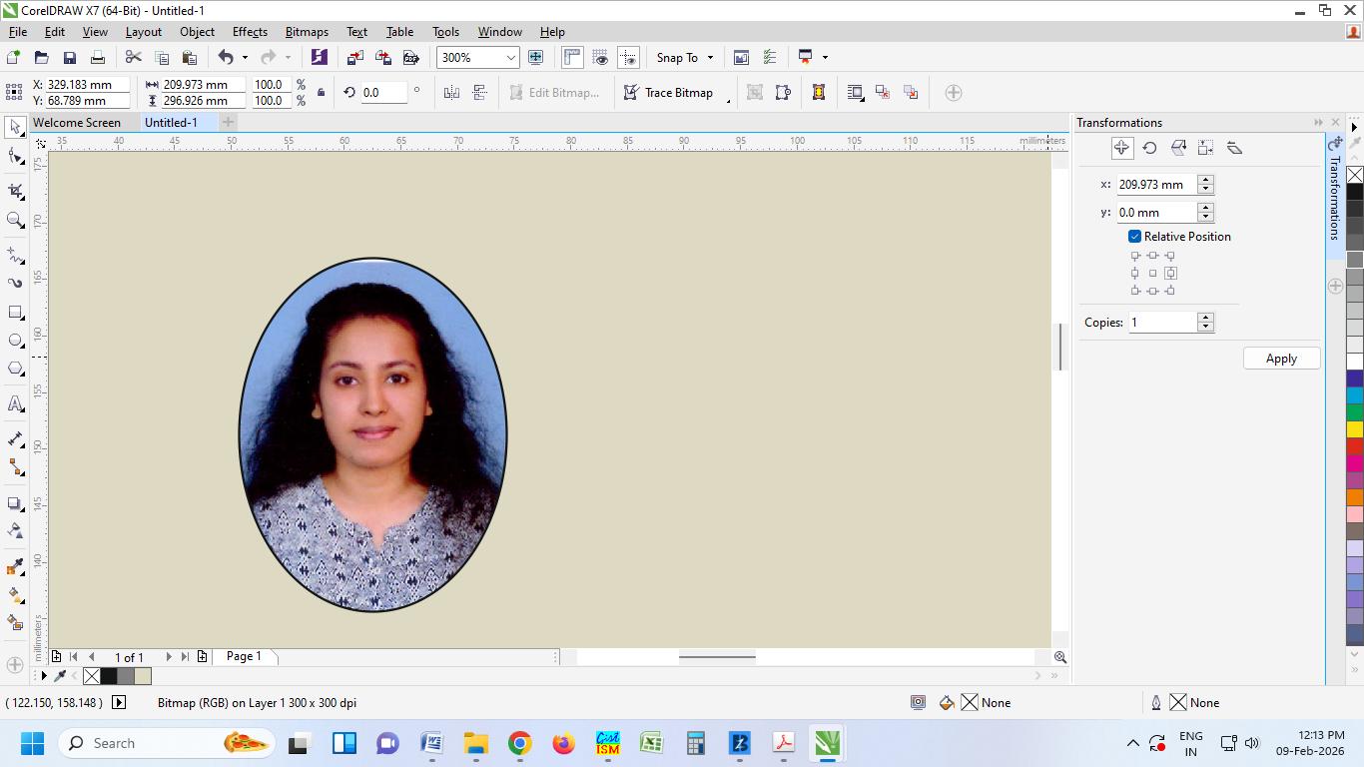
Task: Select the Transparency tool
Action: tap(15, 531)
